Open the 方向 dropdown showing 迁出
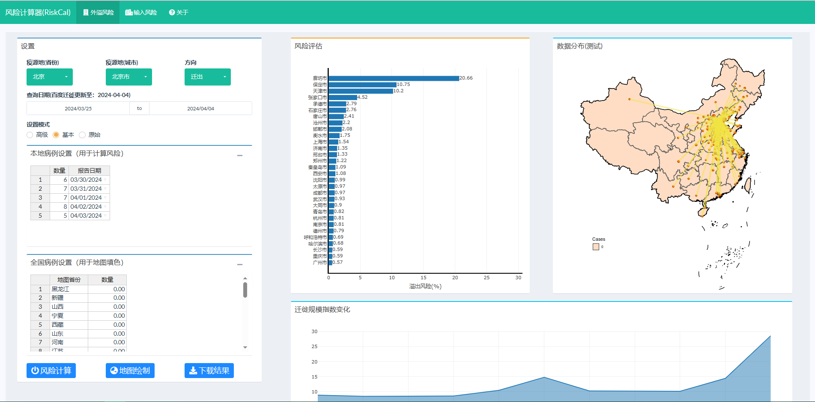The height and width of the screenshot is (402, 815). [x=208, y=77]
